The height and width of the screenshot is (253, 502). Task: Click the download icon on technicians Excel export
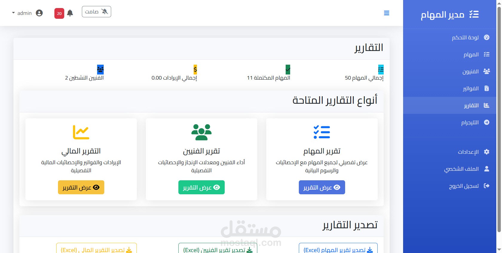pyautogui.click(x=250, y=250)
